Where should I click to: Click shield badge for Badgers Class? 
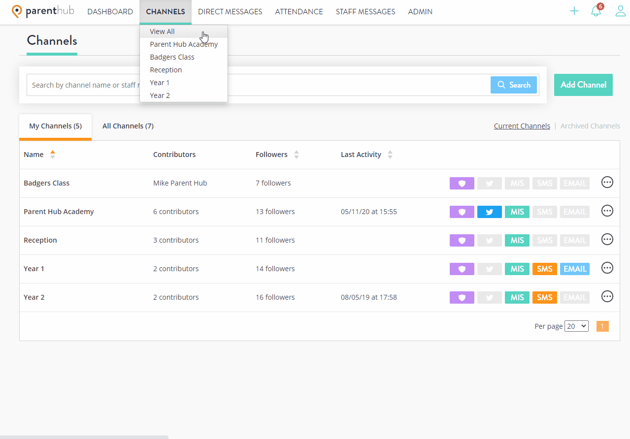click(462, 183)
